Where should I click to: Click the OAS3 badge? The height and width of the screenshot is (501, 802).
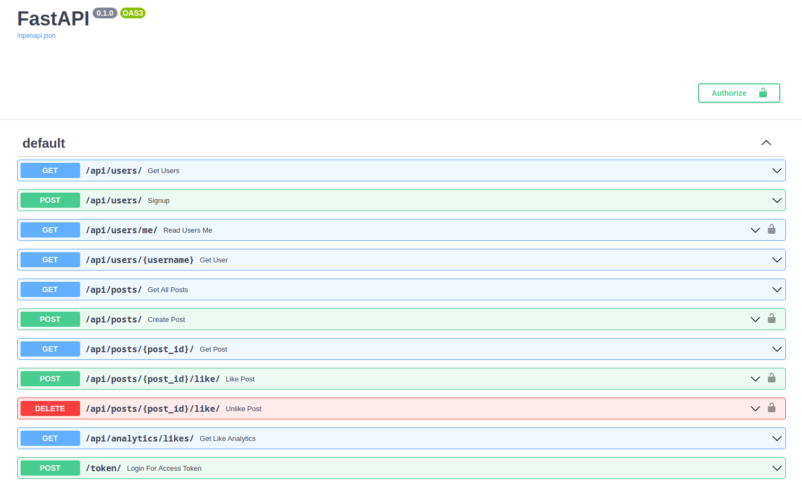point(133,13)
